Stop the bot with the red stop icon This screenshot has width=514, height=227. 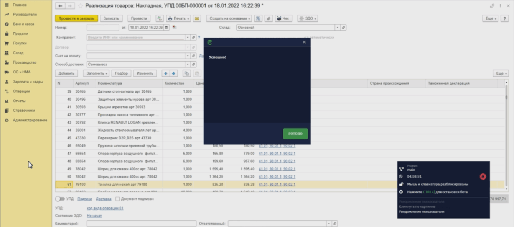483,176
